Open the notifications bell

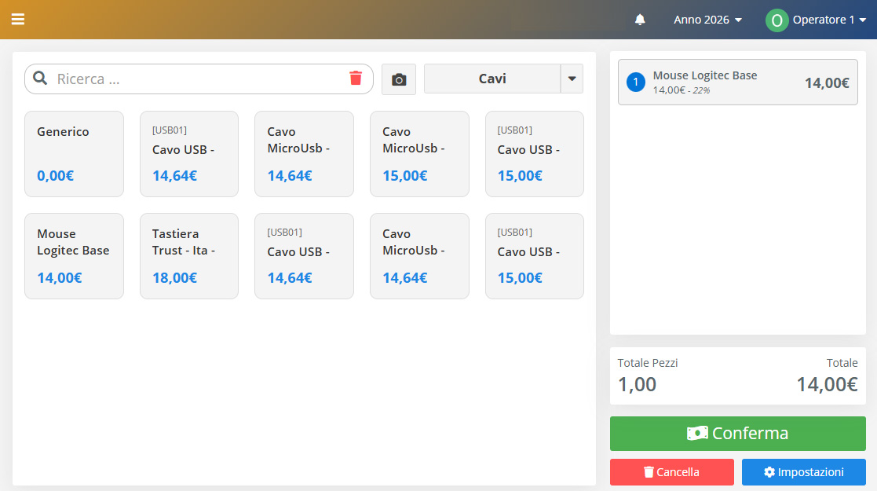click(x=640, y=20)
